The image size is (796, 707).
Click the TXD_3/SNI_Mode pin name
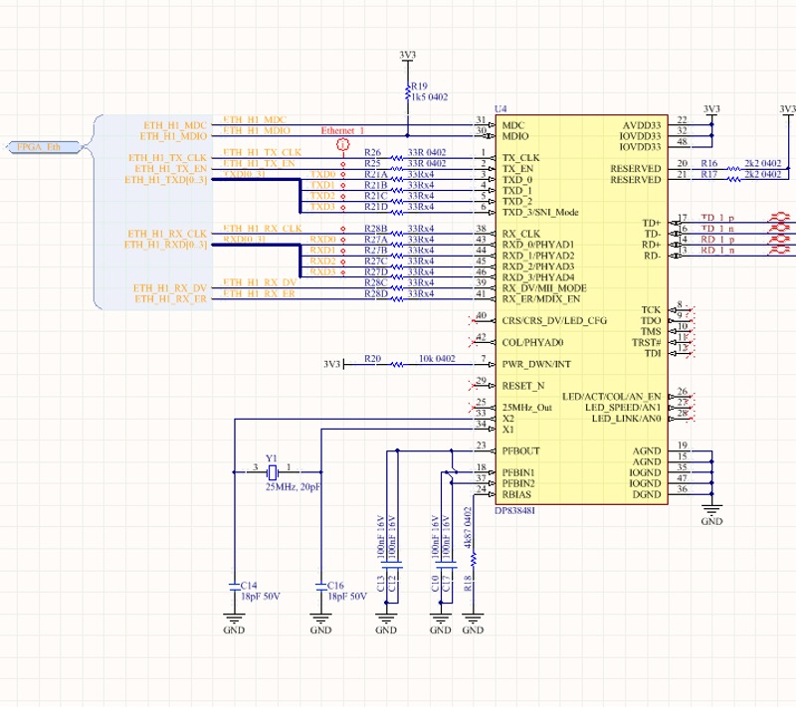[x=540, y=213]
